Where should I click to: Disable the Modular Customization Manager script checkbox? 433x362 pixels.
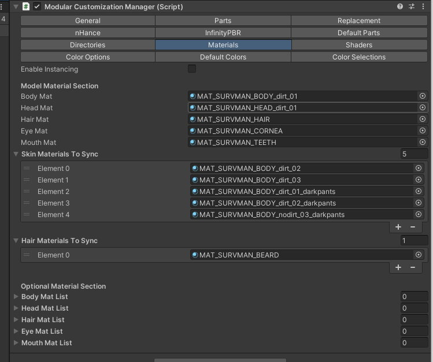coord(38,7)
